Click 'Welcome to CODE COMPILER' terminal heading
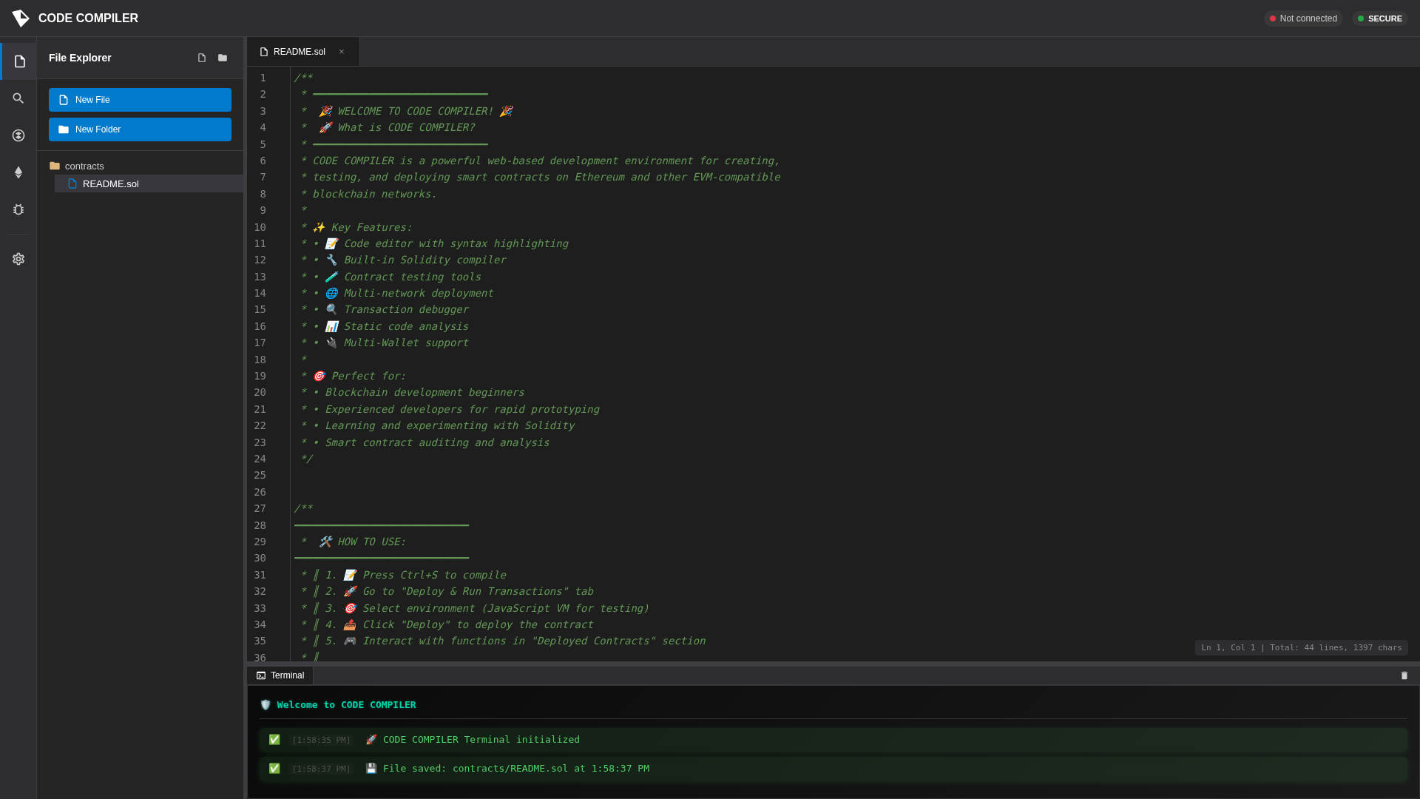Image resolution: width=1420 pixels, height=799 pixels. [338, 705]
